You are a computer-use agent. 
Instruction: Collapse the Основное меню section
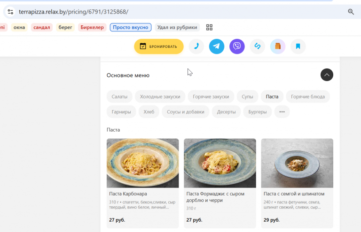click(327, 75)
